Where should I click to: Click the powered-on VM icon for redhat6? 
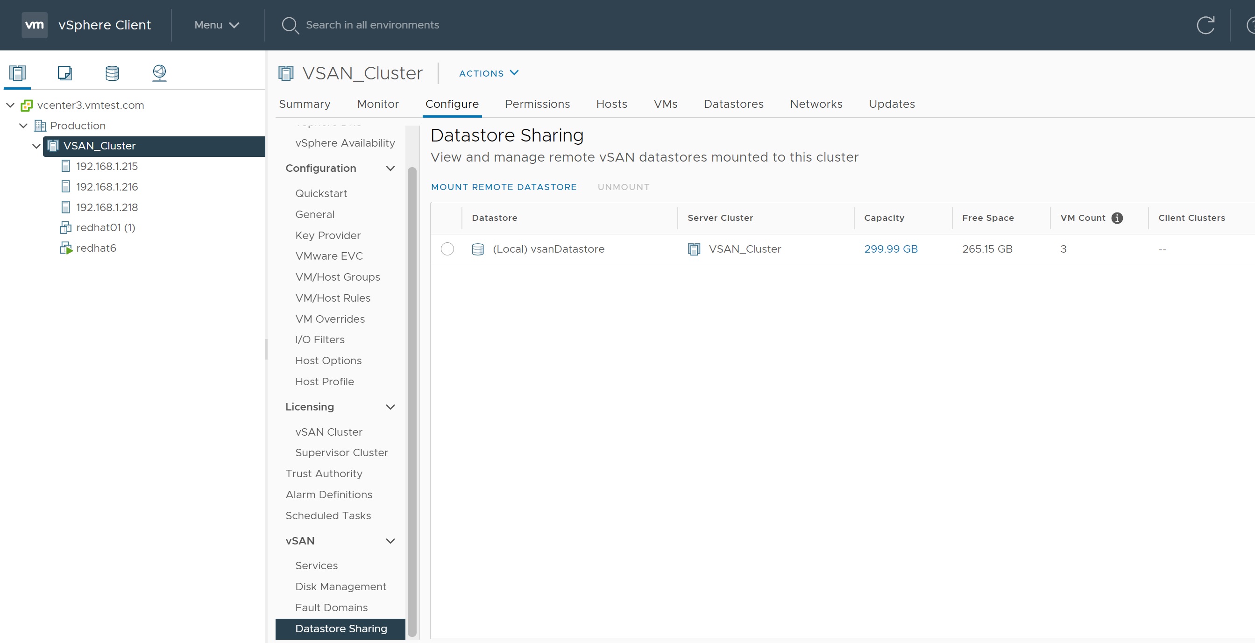tap(66, 248)
